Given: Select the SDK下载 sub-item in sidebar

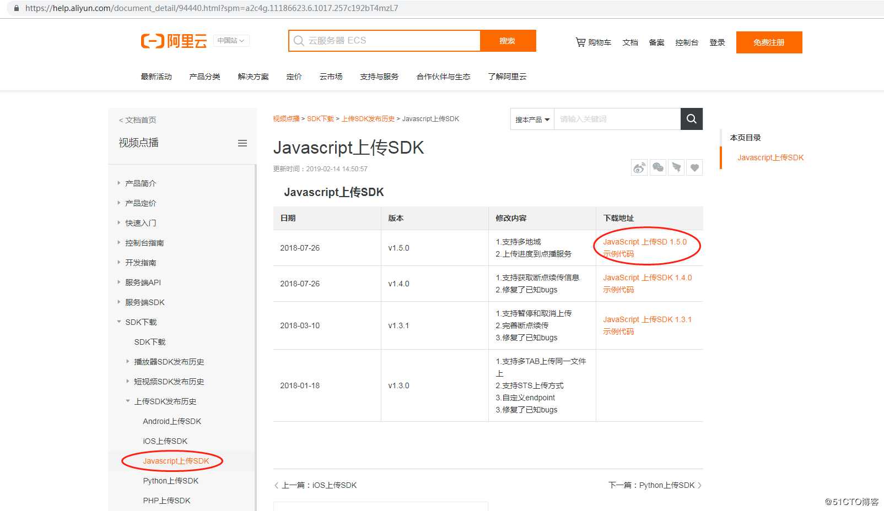Looking at the screenshot, I should (x=150, y=342).
